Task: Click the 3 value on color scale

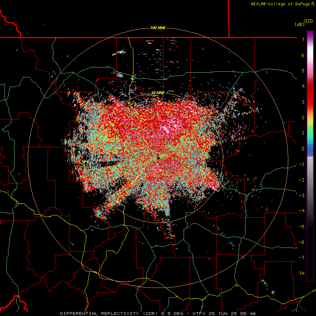Action: coord(303,102)
